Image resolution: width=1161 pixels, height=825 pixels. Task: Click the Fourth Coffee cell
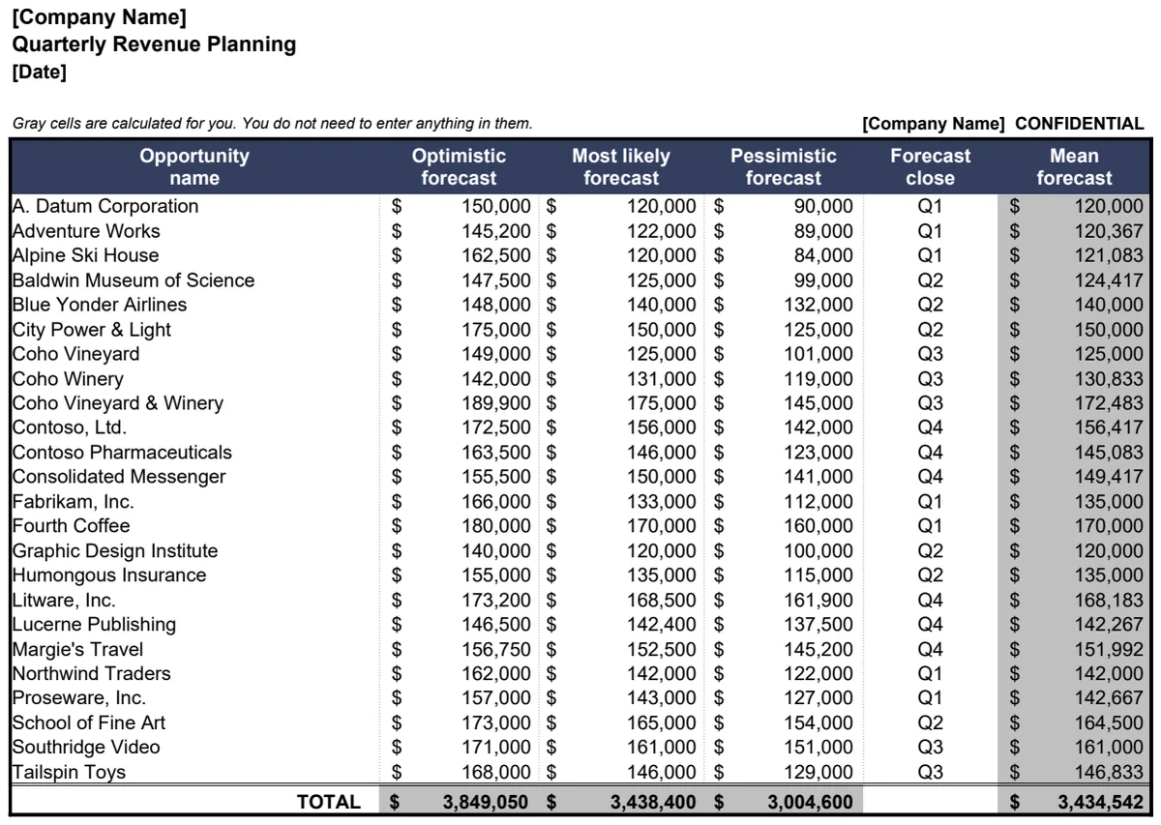(x=71, y=526)
